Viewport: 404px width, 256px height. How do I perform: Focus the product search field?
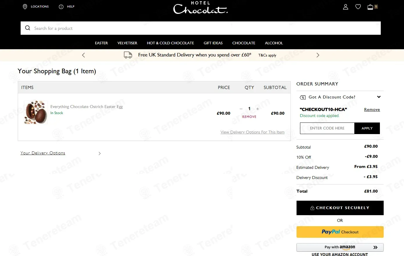click(x=200, y=28)
